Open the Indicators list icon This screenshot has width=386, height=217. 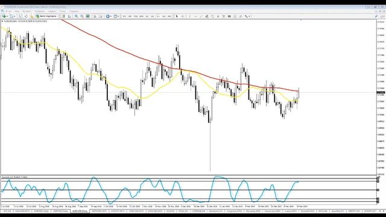(107, 16)
